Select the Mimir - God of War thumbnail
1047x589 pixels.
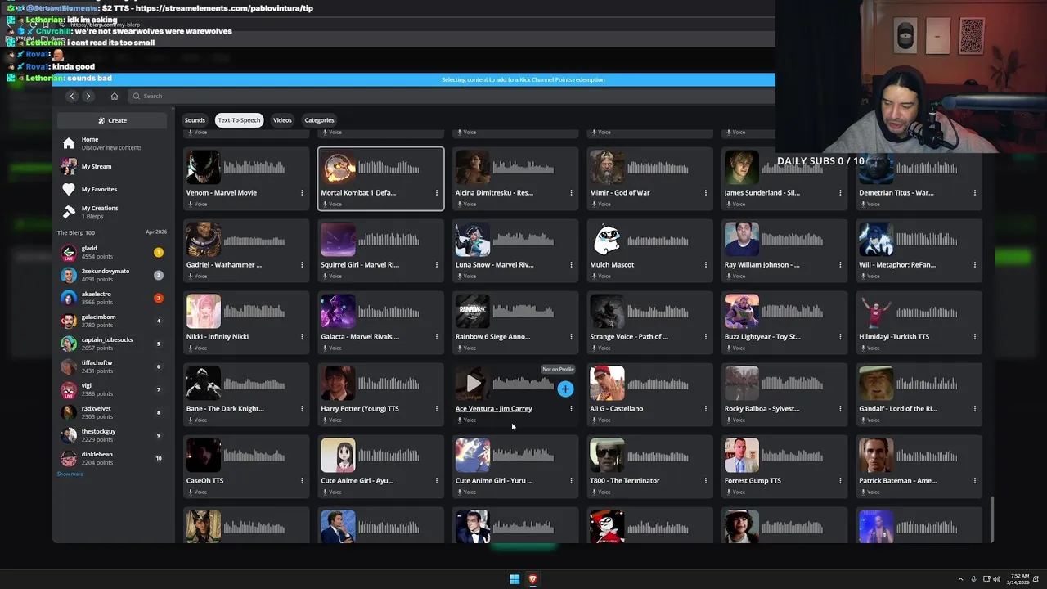coord(607,168)
